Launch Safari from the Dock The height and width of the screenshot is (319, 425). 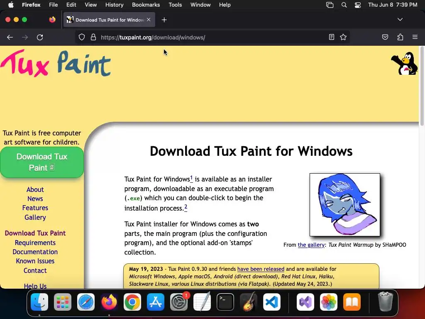(86, 302)
